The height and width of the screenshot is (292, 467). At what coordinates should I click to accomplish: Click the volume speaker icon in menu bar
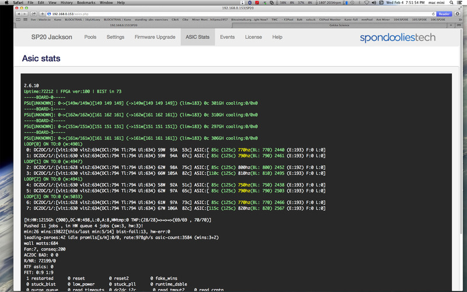[x=374, y=2]
